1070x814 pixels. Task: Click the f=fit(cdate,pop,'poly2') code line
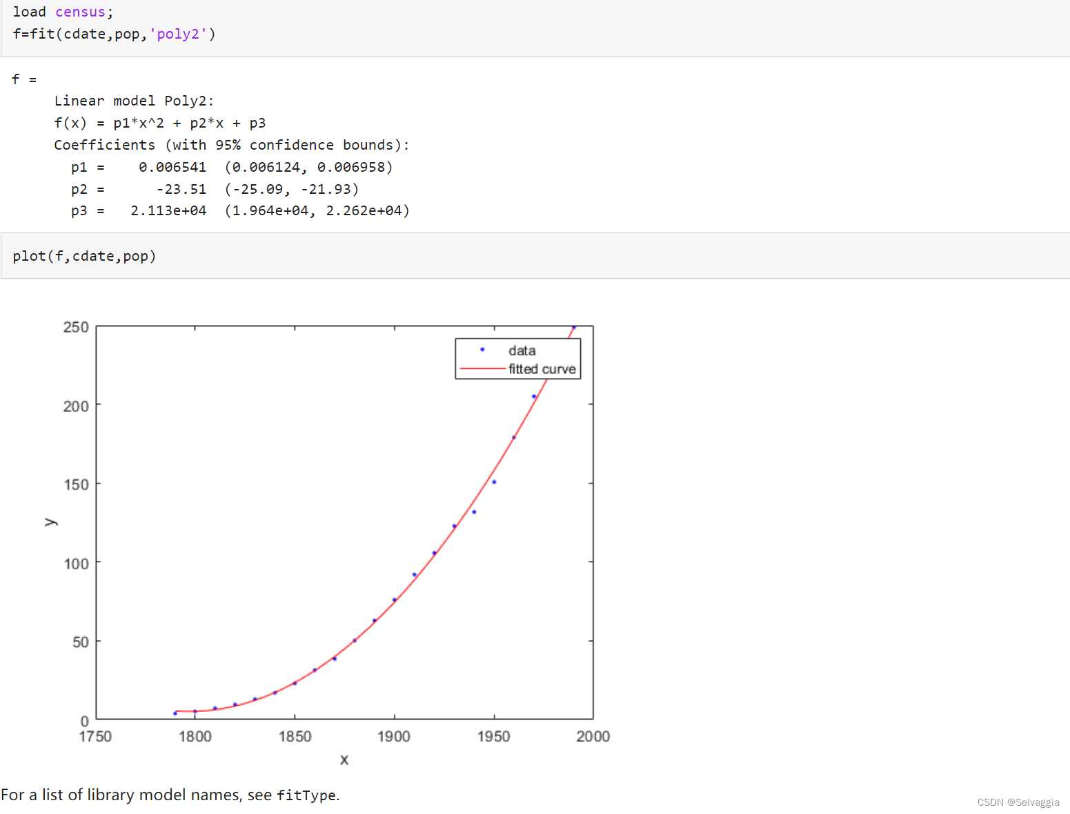(114, 34)
